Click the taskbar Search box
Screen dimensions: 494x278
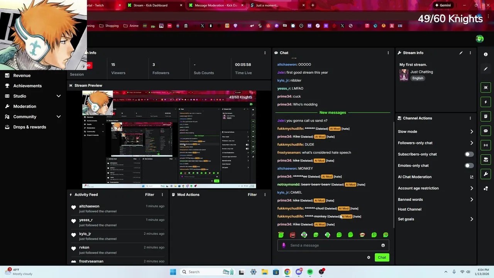pos(207,272)
